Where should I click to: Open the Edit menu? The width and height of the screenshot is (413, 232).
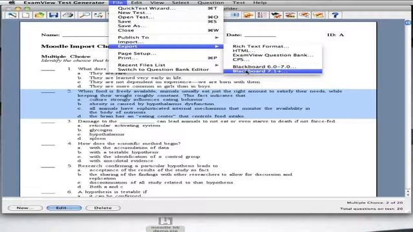point(136,3)
